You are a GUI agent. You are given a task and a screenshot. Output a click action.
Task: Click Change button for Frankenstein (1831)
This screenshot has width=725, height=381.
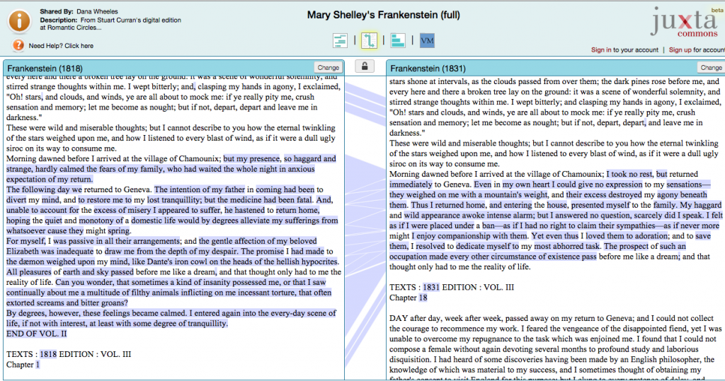[711, 67]
